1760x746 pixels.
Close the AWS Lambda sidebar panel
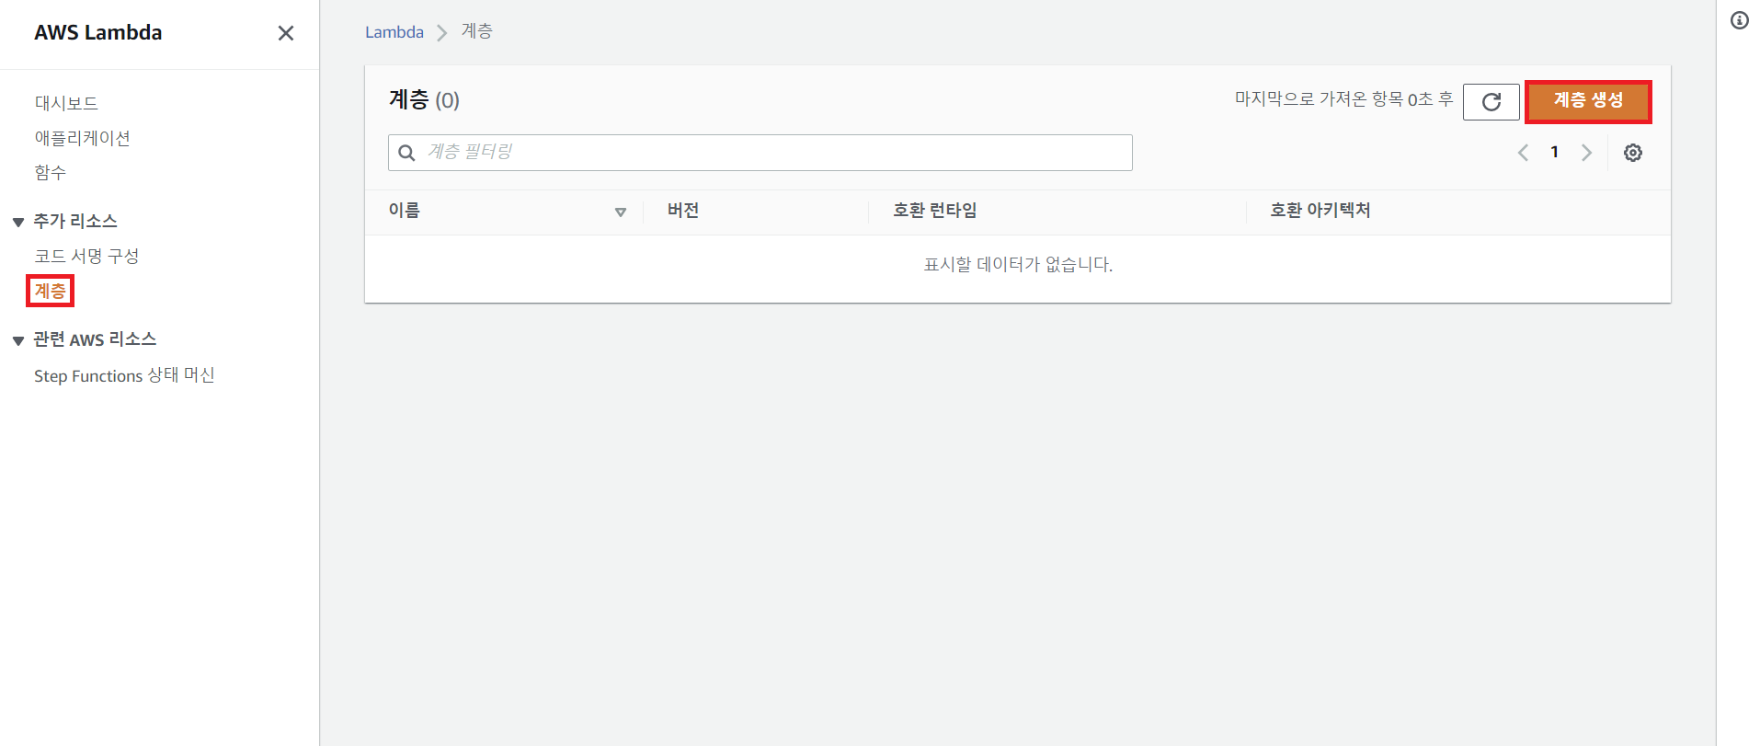coord(286,33)
